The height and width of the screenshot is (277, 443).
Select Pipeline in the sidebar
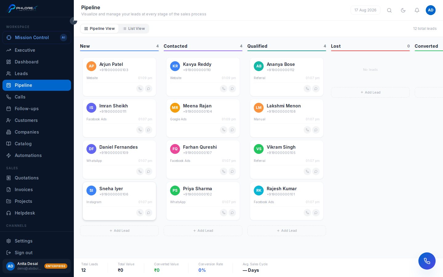click(x=37, y=85)
